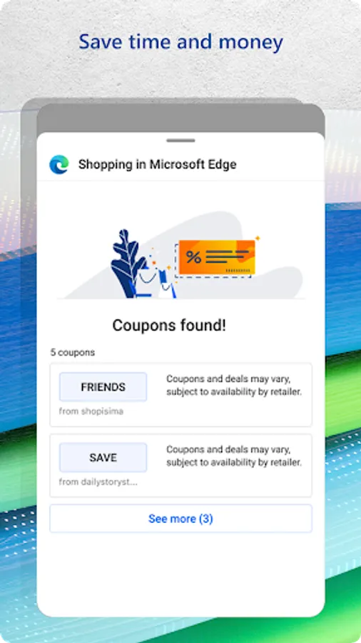The image size is (361, 643).
Task: Click the '5 coupons' count label
Action: pyautogui.click(x=73, y=352)
